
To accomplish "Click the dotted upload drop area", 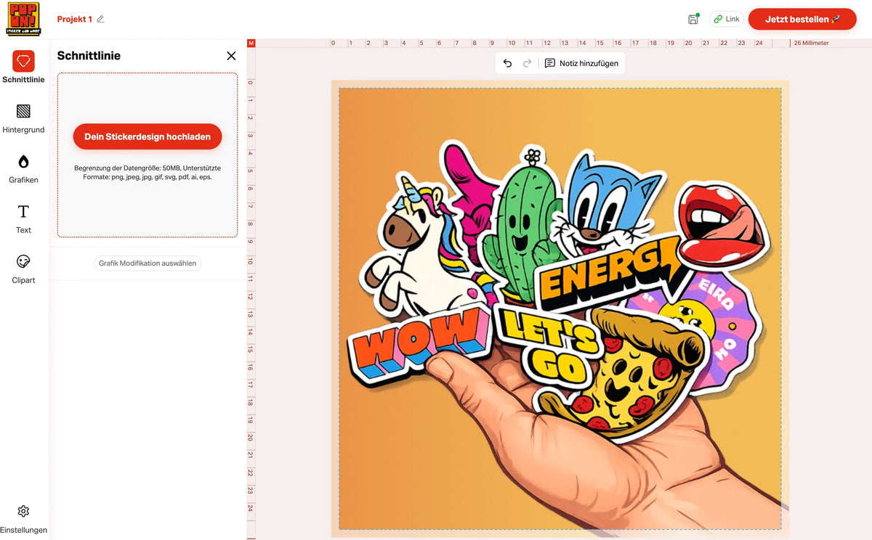I will (148, 155).
